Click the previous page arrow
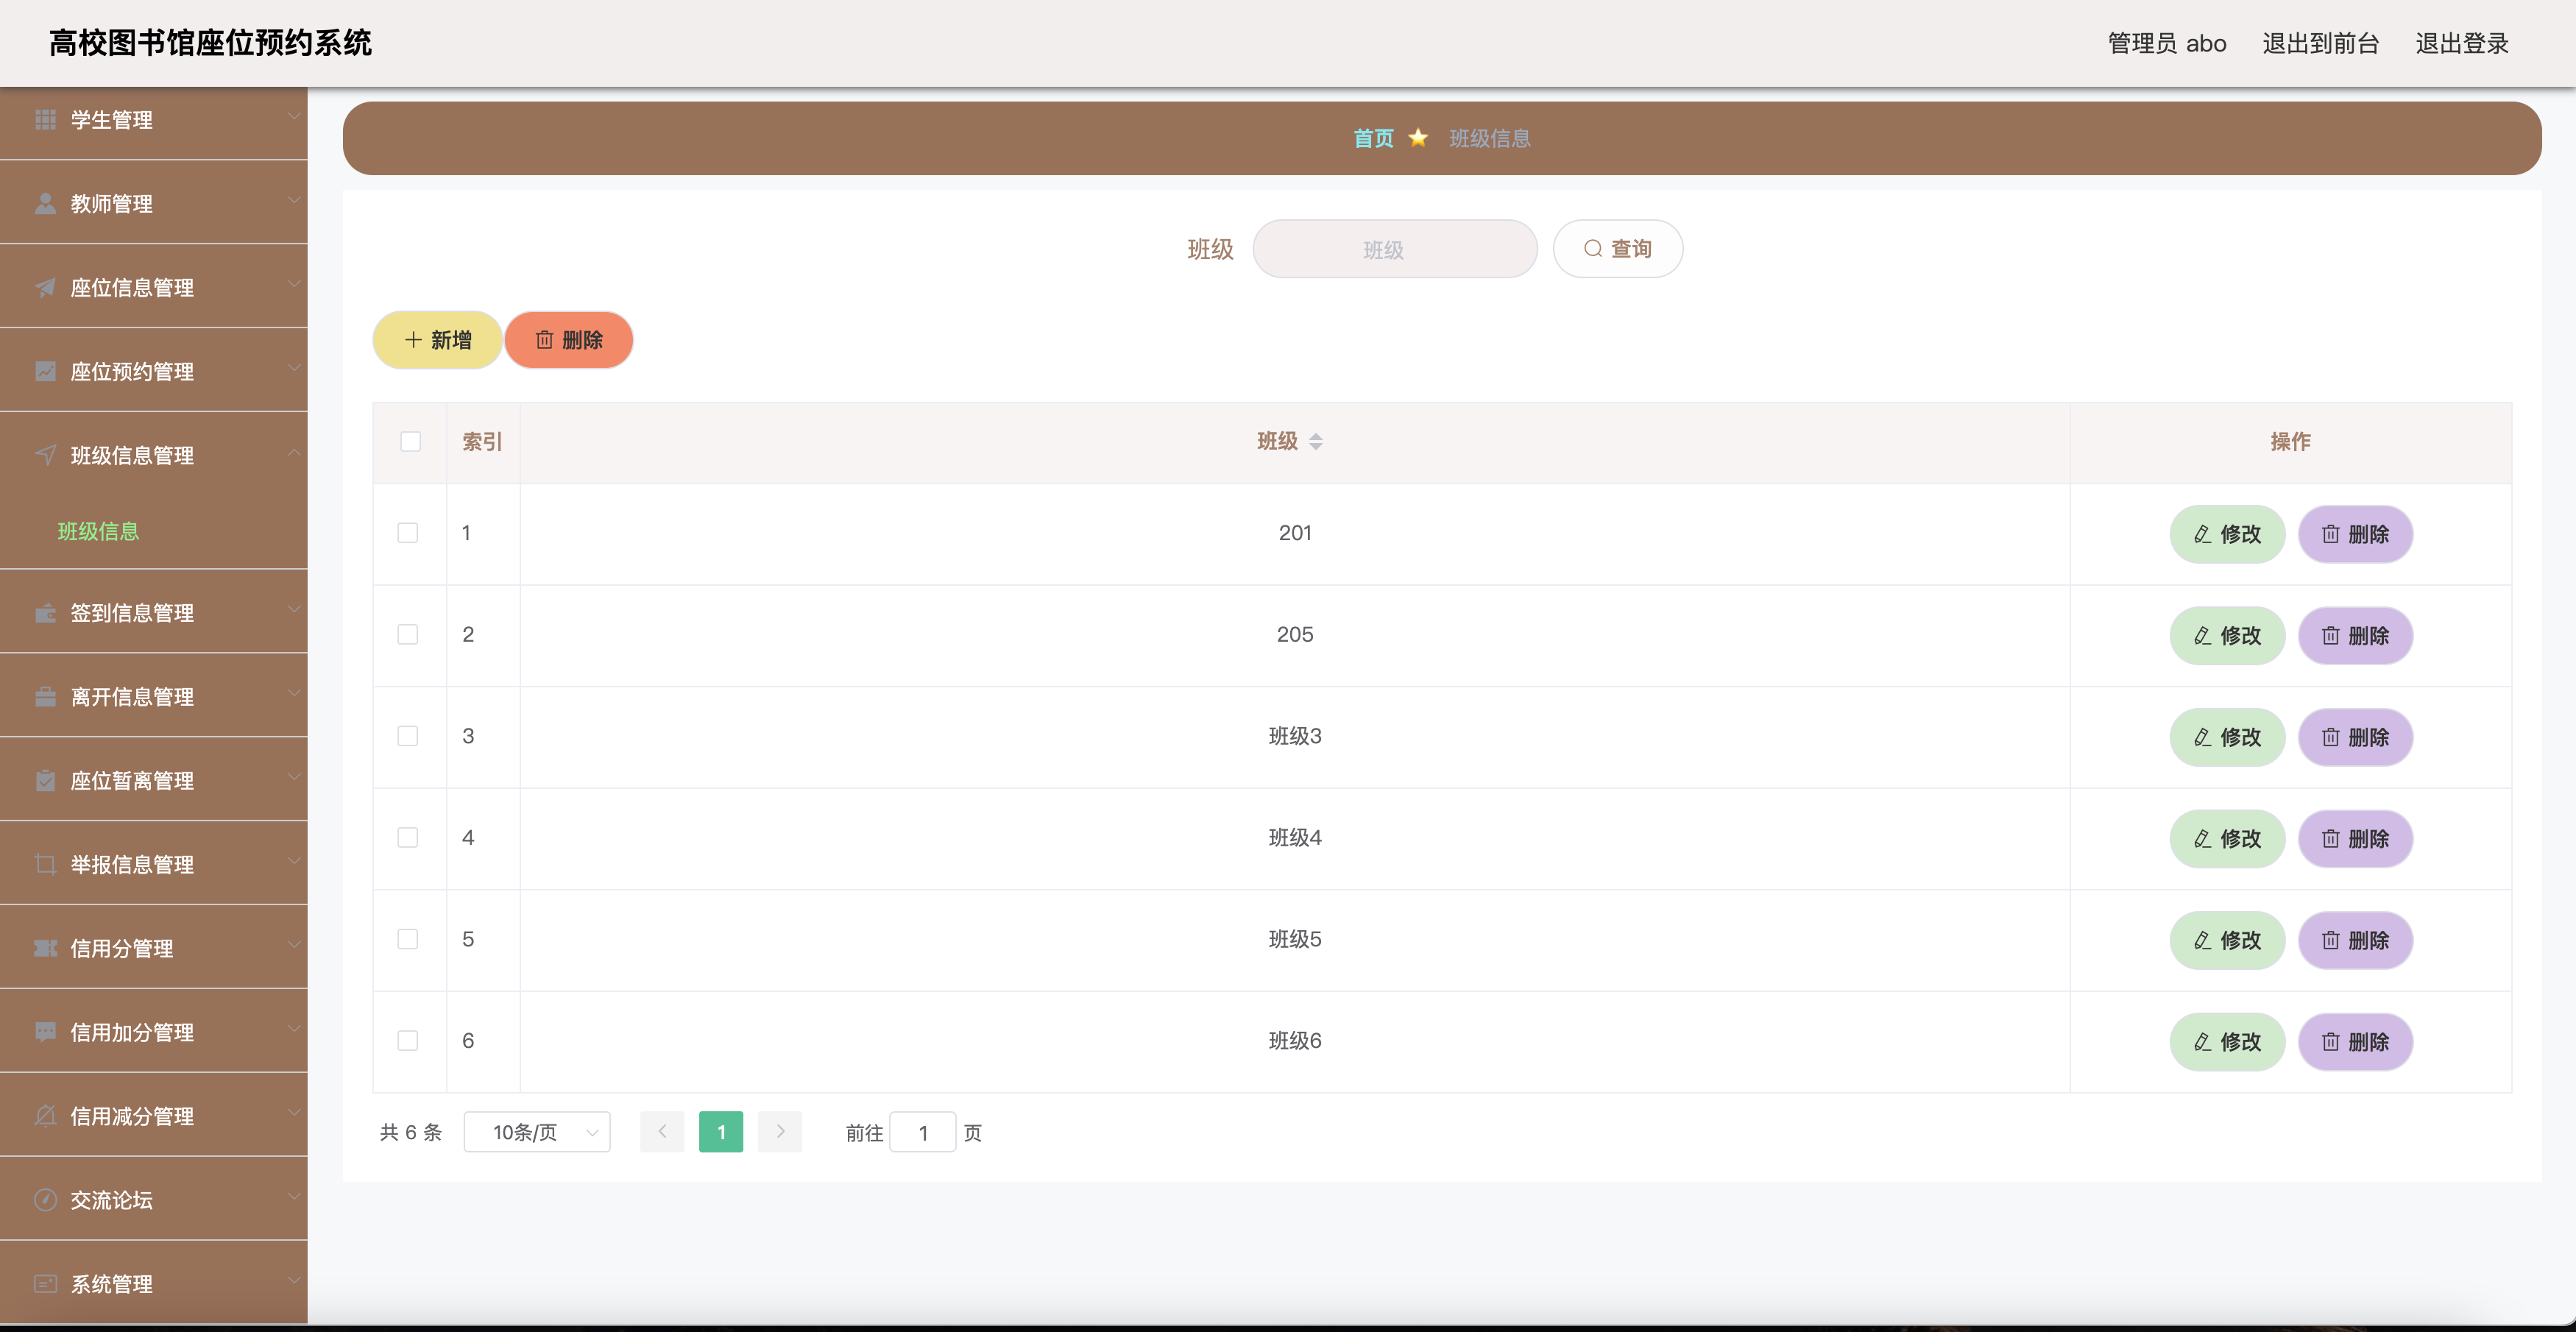Screen dimensions: 2576x1332 point(662,1133)
